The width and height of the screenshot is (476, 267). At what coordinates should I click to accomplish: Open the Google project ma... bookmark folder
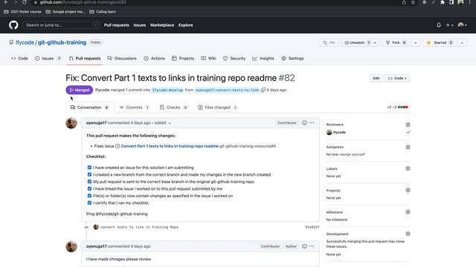65,12
